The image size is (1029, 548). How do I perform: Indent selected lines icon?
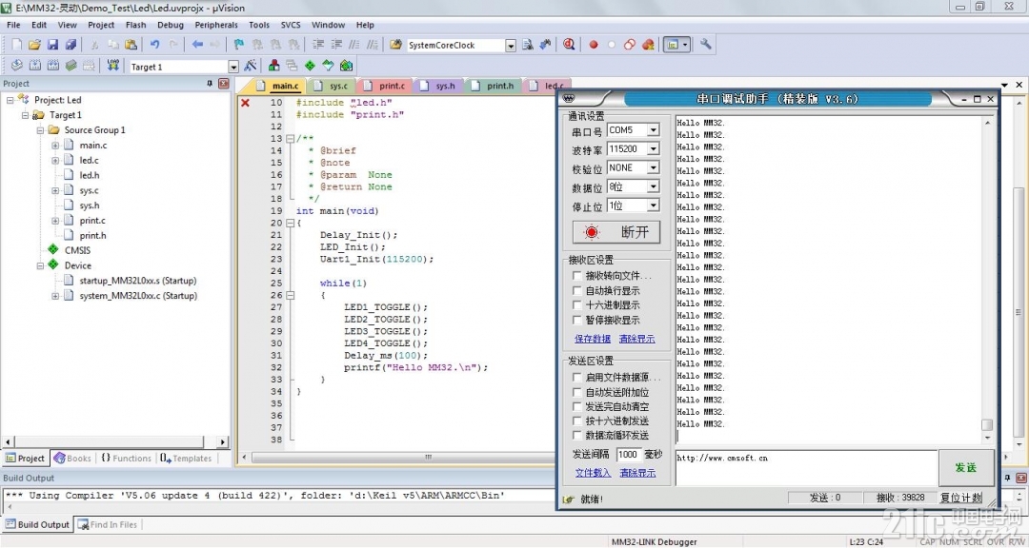click(318, 45)
